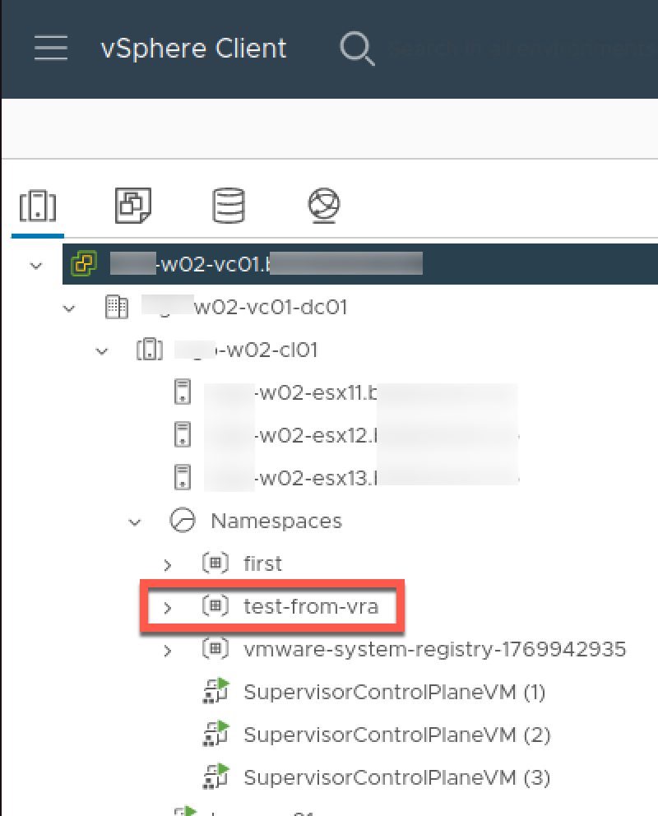
Task: Select the test-from-vra namespace
Action: coord(311,606)
